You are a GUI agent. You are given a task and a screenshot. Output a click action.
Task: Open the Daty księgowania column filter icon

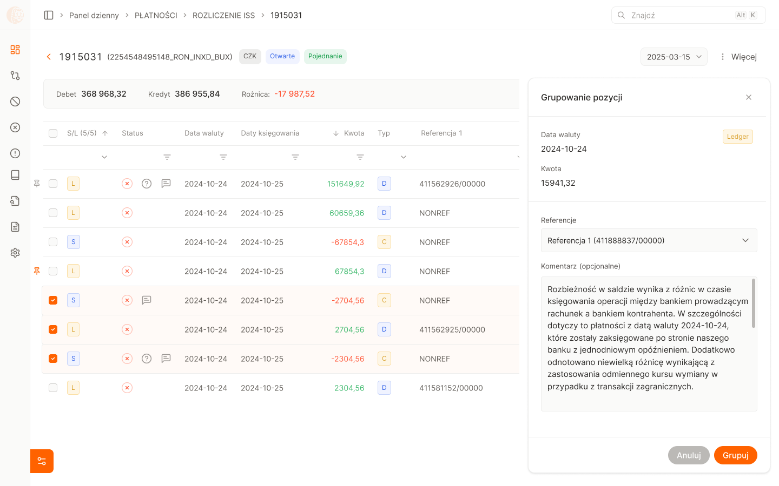tap(295, 157)
